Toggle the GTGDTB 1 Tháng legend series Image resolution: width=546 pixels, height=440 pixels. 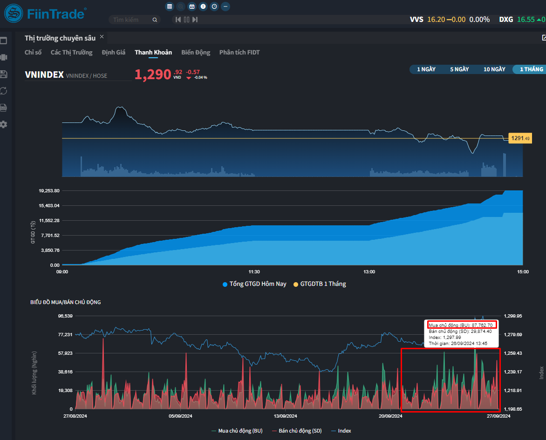(320, 284)
